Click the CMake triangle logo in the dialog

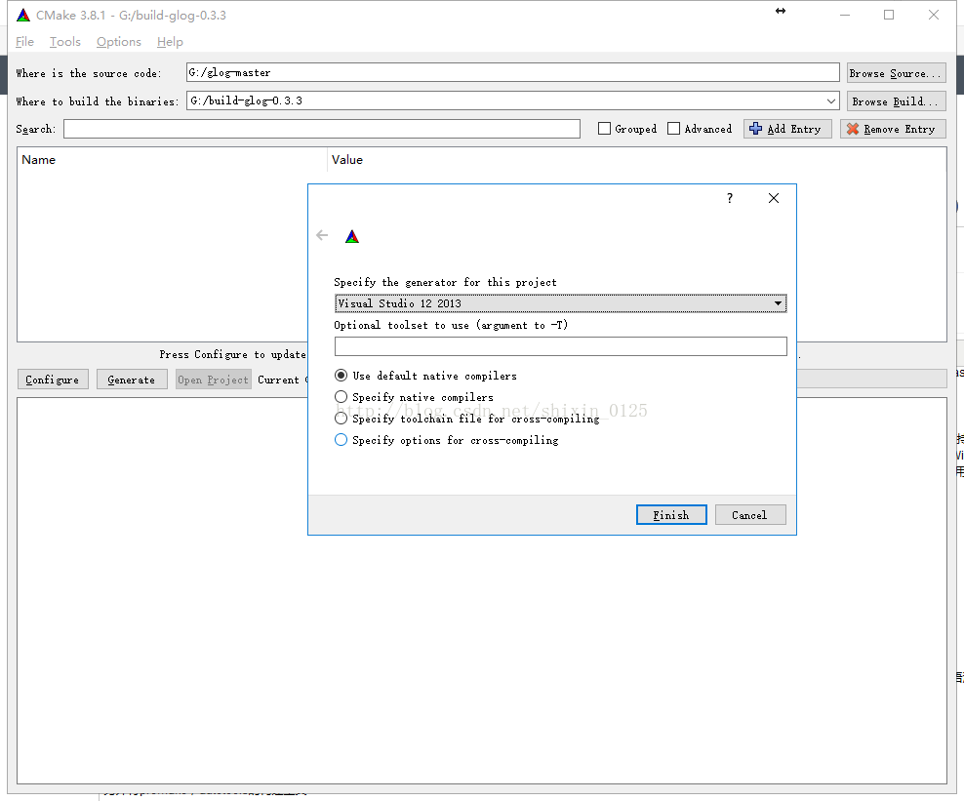tap(351, 237)
